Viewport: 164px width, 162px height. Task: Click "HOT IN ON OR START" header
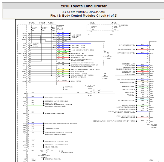42,23
